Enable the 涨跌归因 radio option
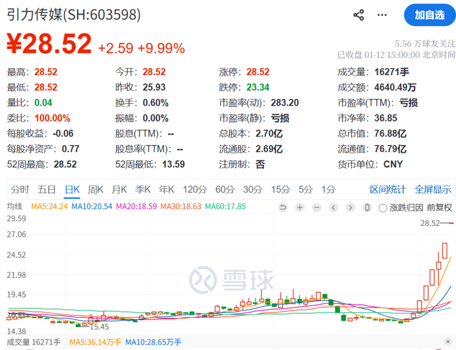This screenshot has height=350, width=456. click(x=383, y=207)
